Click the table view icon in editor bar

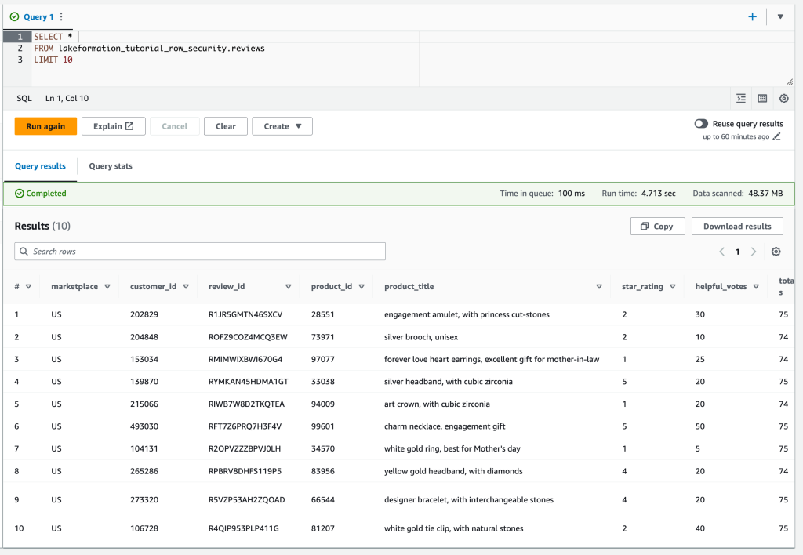(762, 99)
